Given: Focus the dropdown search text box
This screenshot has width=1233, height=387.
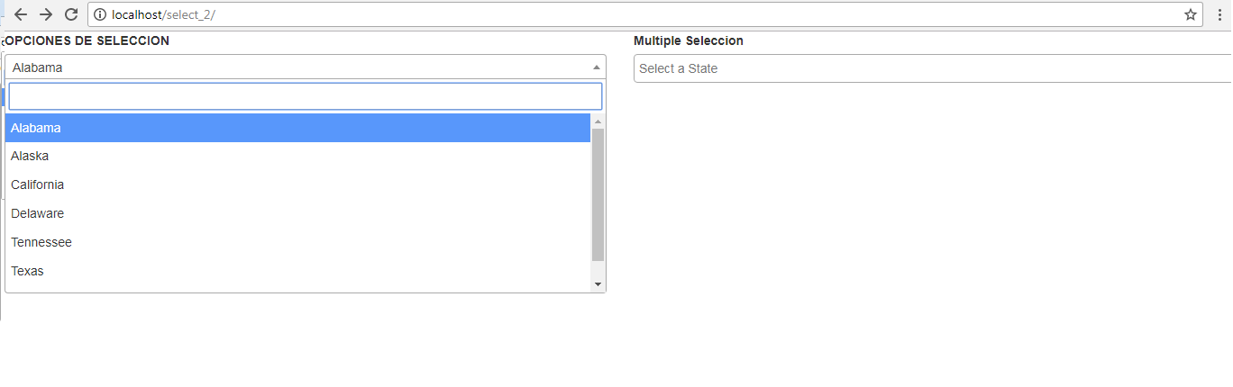Looking at the screenshot, I should pyautogui.click(x=305, y=96).
